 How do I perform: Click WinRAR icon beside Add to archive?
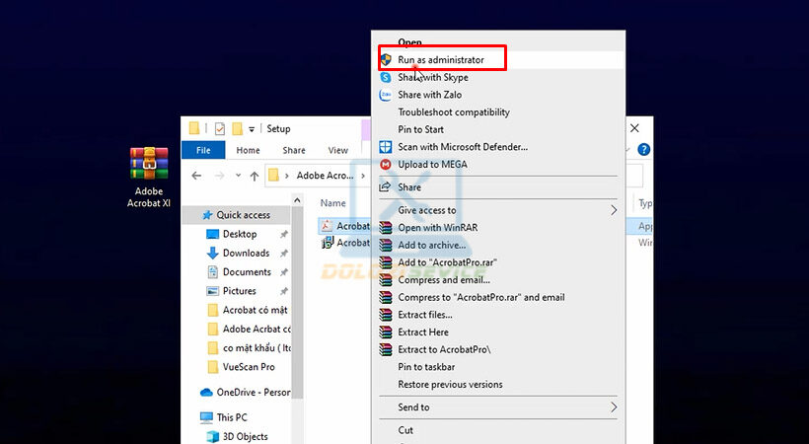click(x=386, y=246)
